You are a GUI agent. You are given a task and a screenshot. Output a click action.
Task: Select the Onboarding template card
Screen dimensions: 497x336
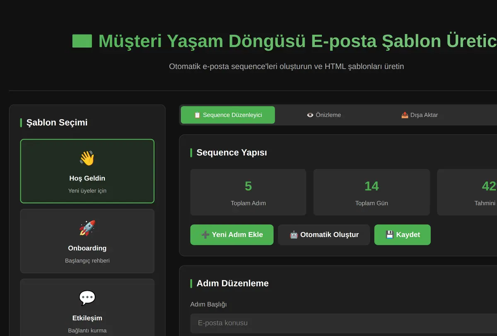point(87,241)
